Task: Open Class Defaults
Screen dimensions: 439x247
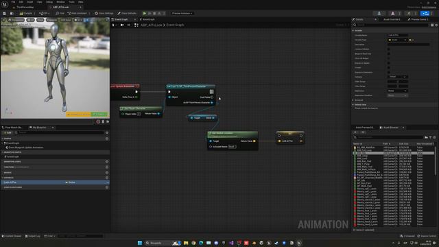Action: click(x=127, y=13)
